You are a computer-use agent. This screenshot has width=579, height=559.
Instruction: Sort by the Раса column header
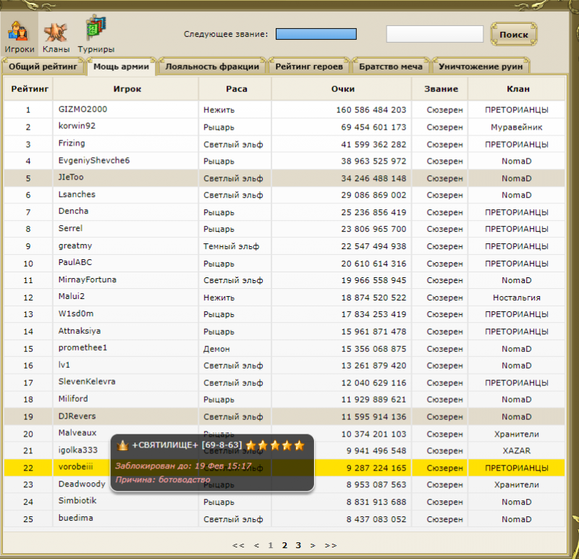point(236,89)
